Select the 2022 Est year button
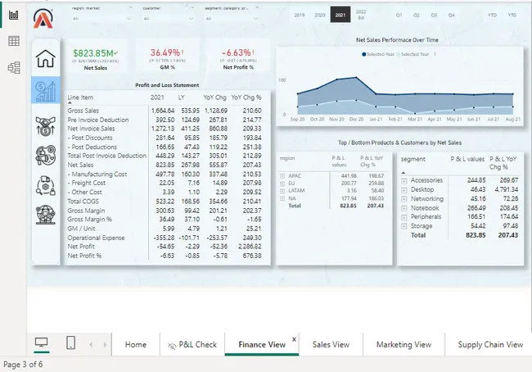The image size is (532, 372). coord(361,15)
